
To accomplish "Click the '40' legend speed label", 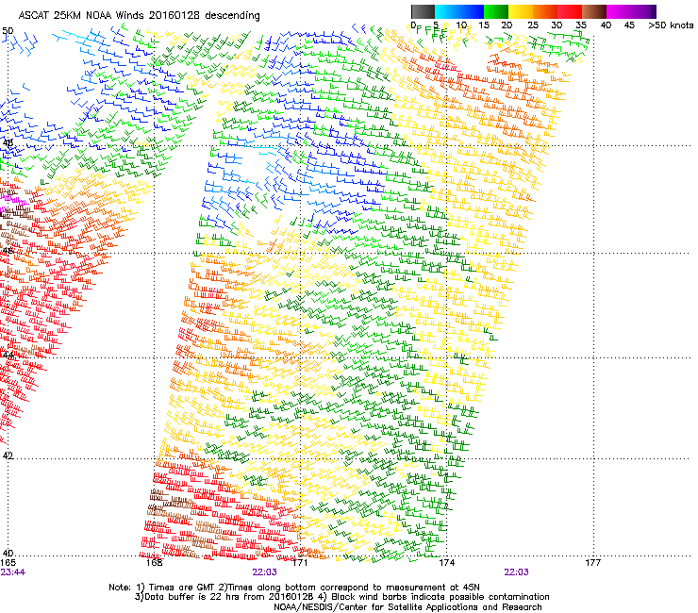I will tap(606, 25).
